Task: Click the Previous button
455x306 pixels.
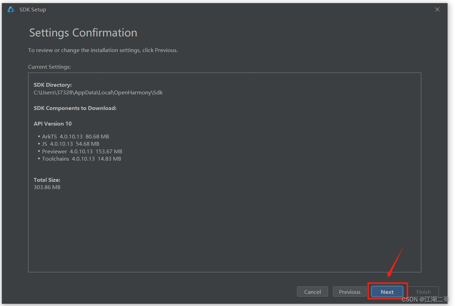Action: (x=350, y=292)
